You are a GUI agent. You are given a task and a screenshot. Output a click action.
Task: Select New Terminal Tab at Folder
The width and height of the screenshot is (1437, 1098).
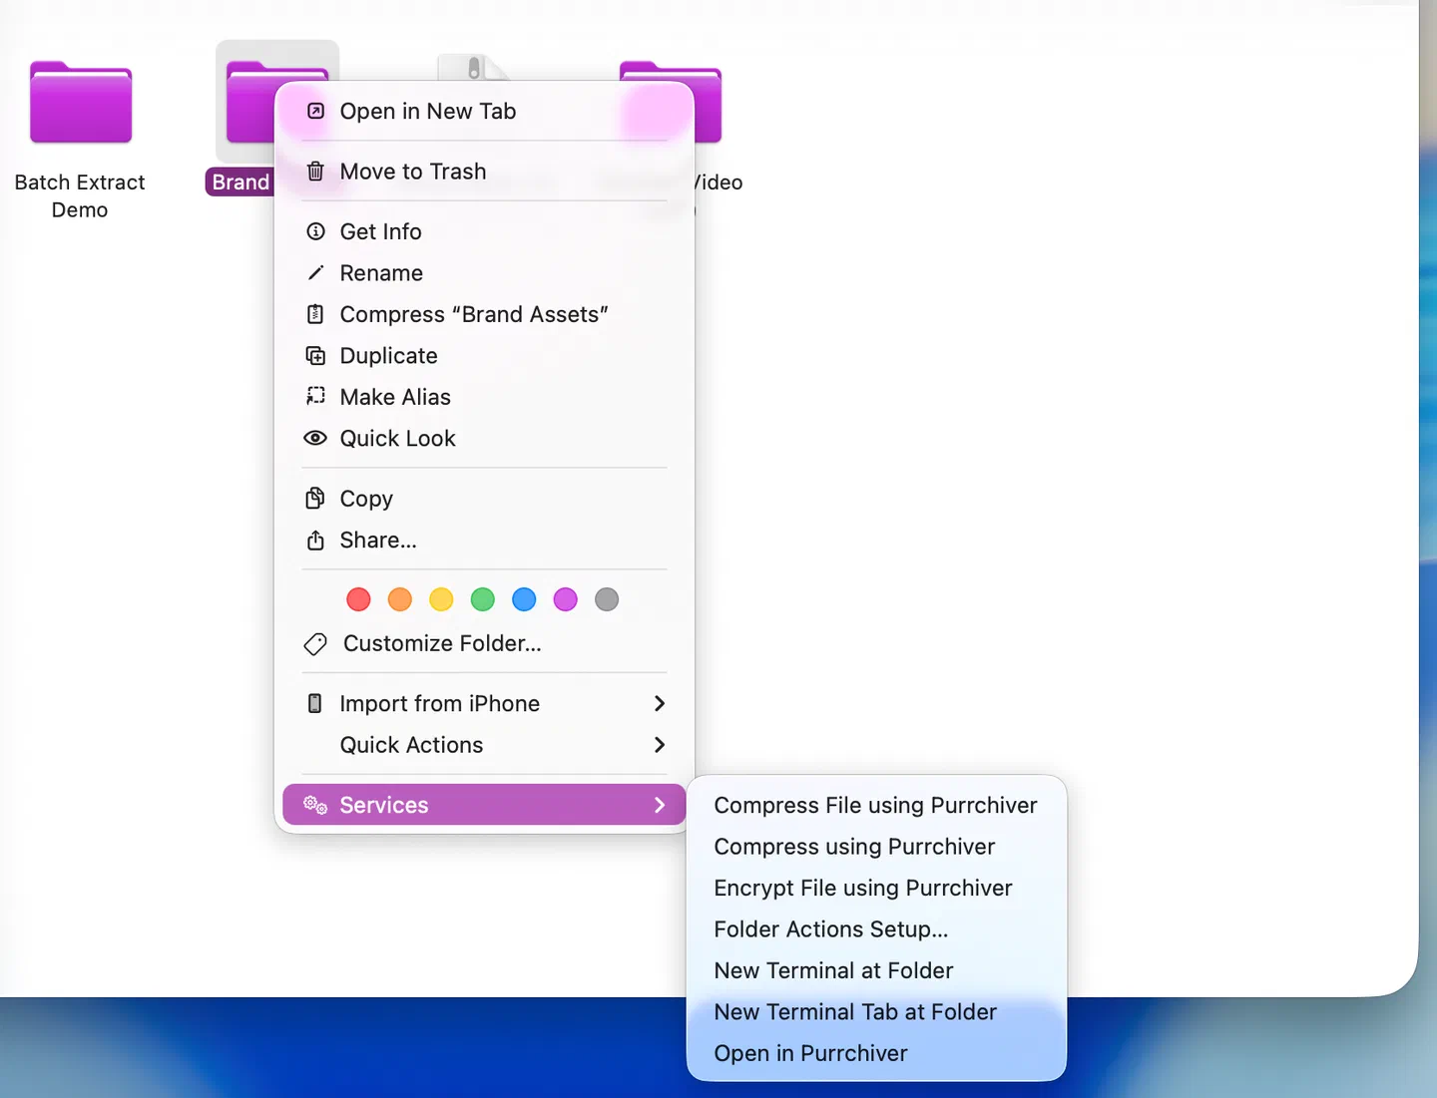click(x=876, y=1012)
